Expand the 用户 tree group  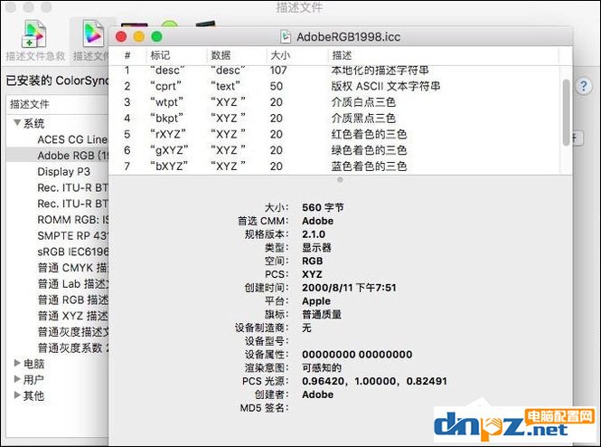pyautogui.click(x=17, y=379)
